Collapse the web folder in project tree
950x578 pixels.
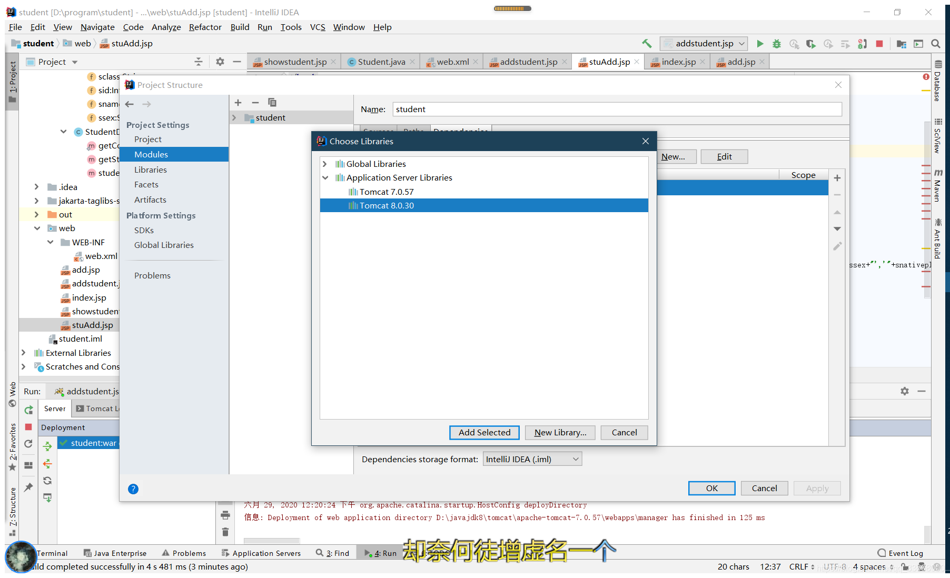tap(37, 228)
